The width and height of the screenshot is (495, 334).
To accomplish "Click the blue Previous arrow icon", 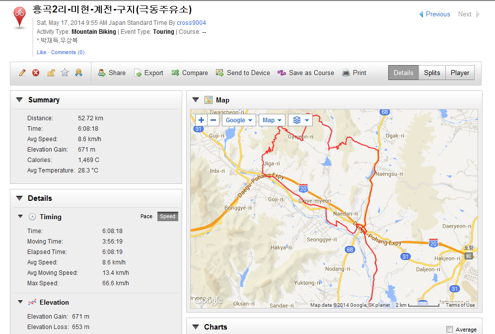I will pyautogui.click(x=421, y=14).
